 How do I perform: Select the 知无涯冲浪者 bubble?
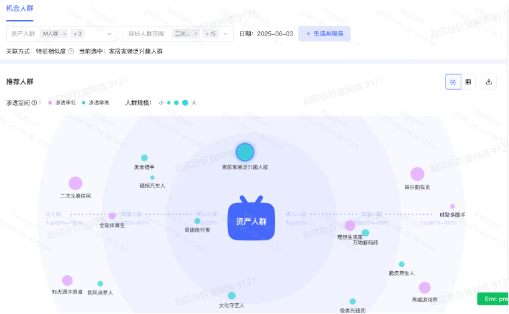click(67, 281)
